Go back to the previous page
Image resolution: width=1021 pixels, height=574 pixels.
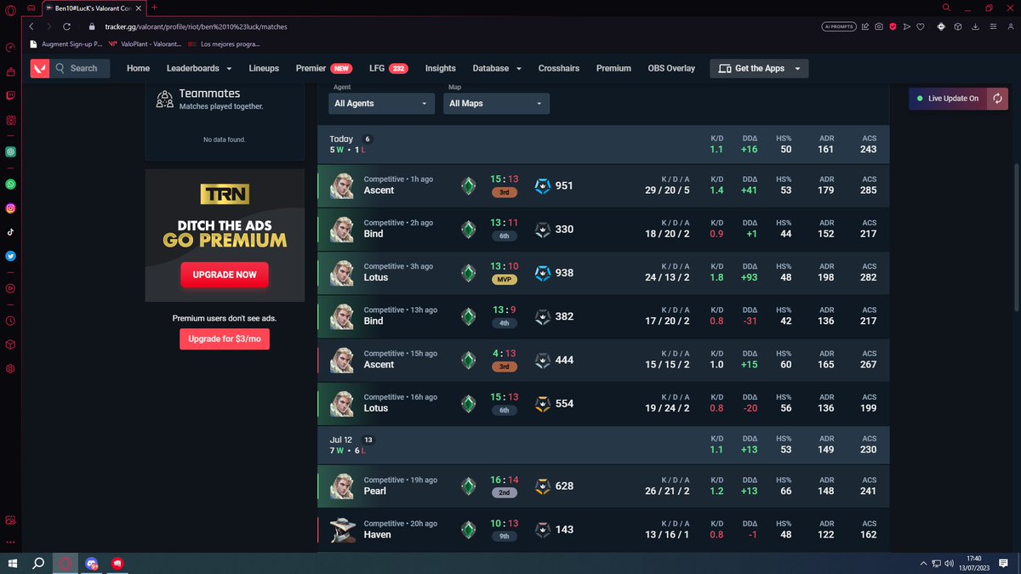[31, 26]
